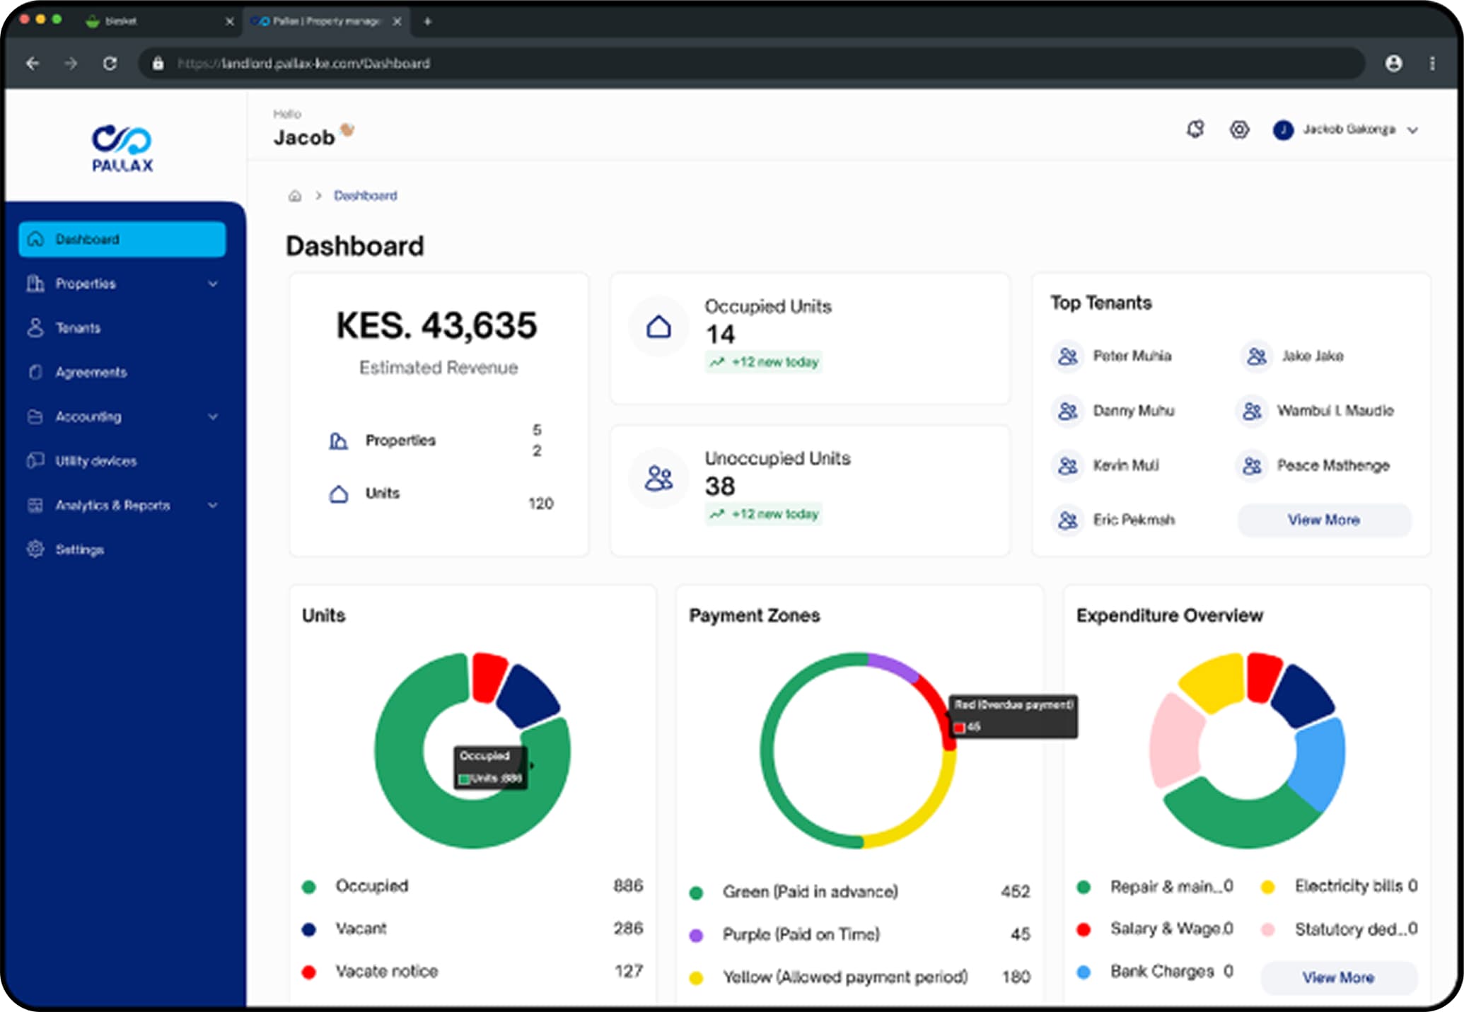This screenshot has width=1464, height=1012.
Task: Open the browser profile icon
Action: coord(1393,64)
